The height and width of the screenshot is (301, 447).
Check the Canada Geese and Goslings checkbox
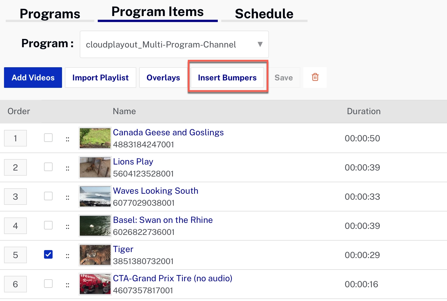pyautogui.click(x=48, y=138)
